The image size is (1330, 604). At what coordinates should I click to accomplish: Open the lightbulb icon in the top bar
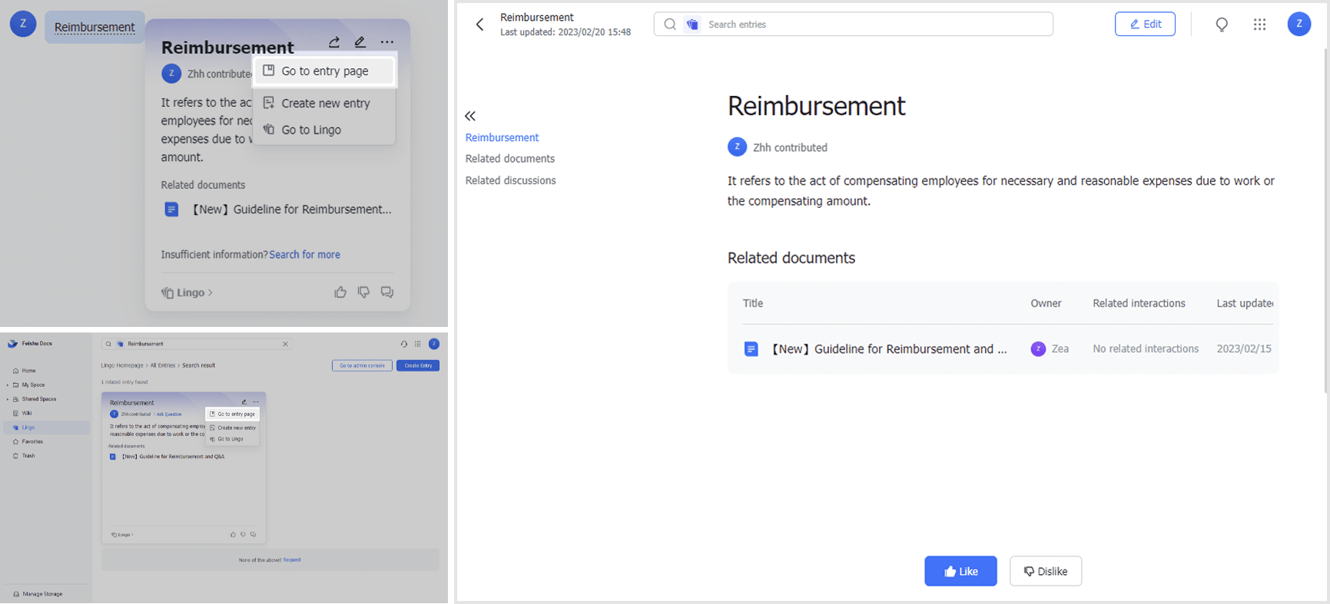[x=1222, y=25]
